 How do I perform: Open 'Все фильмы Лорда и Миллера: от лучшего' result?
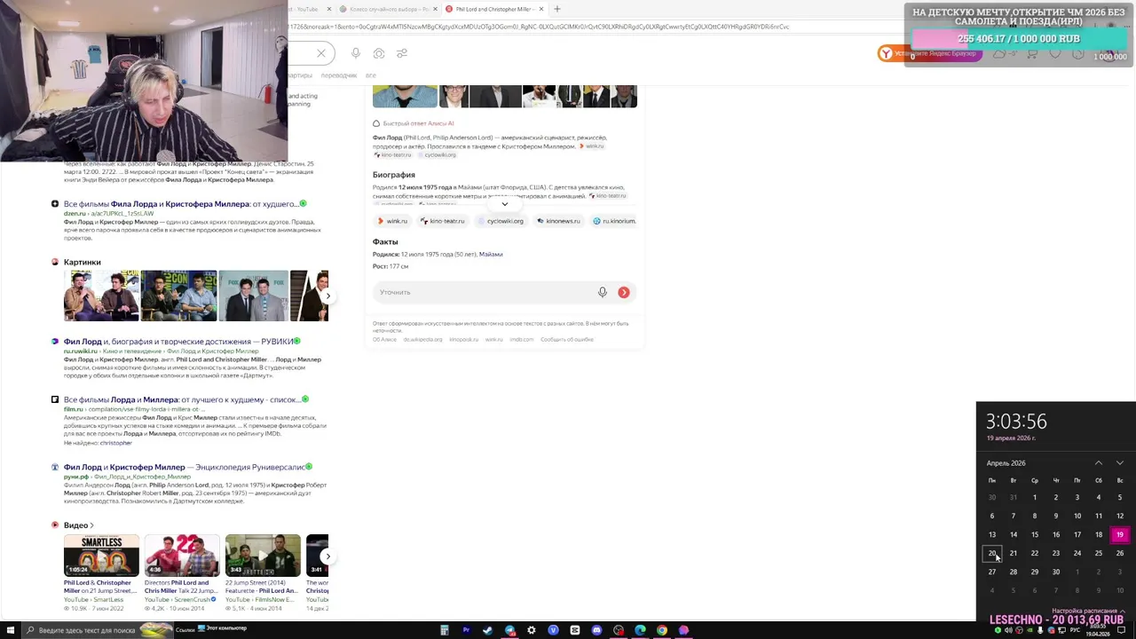point(182,399)
